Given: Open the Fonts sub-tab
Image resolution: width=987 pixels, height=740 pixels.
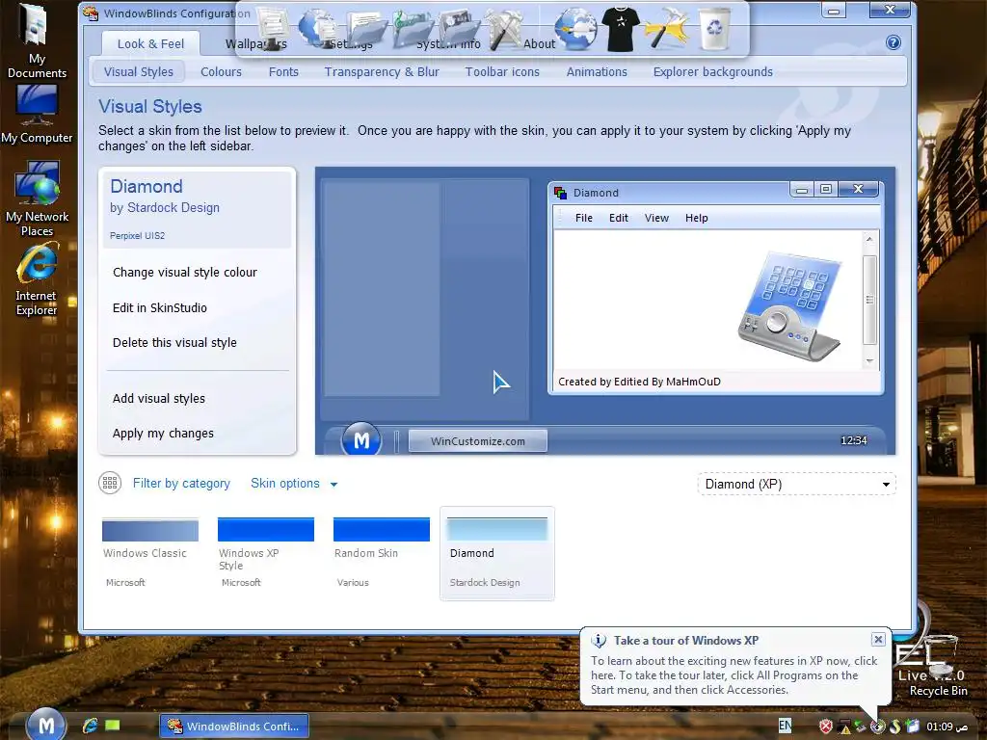Looking at the screenshot, I should click(283, 71).
